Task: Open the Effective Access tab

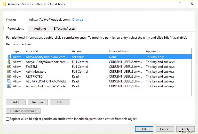Action: pos(65,29)
